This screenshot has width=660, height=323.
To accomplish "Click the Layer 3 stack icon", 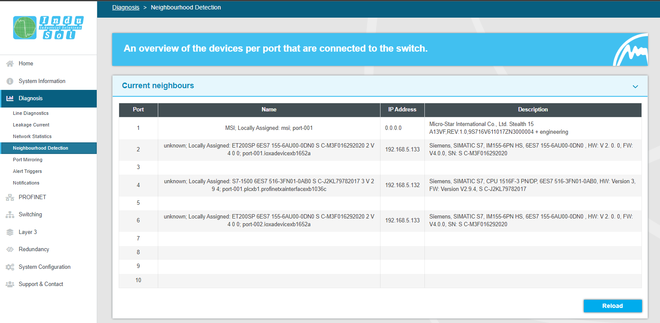I will [10, 232].
